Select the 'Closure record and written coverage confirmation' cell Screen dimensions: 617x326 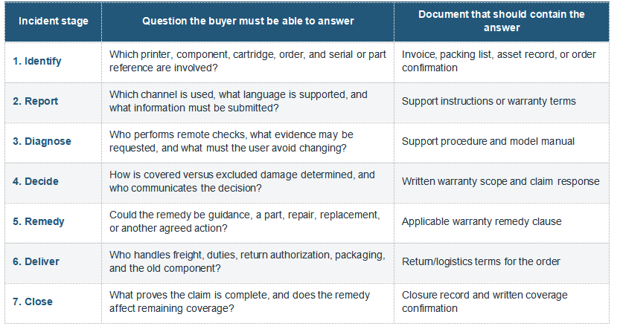tap(502, 302)
